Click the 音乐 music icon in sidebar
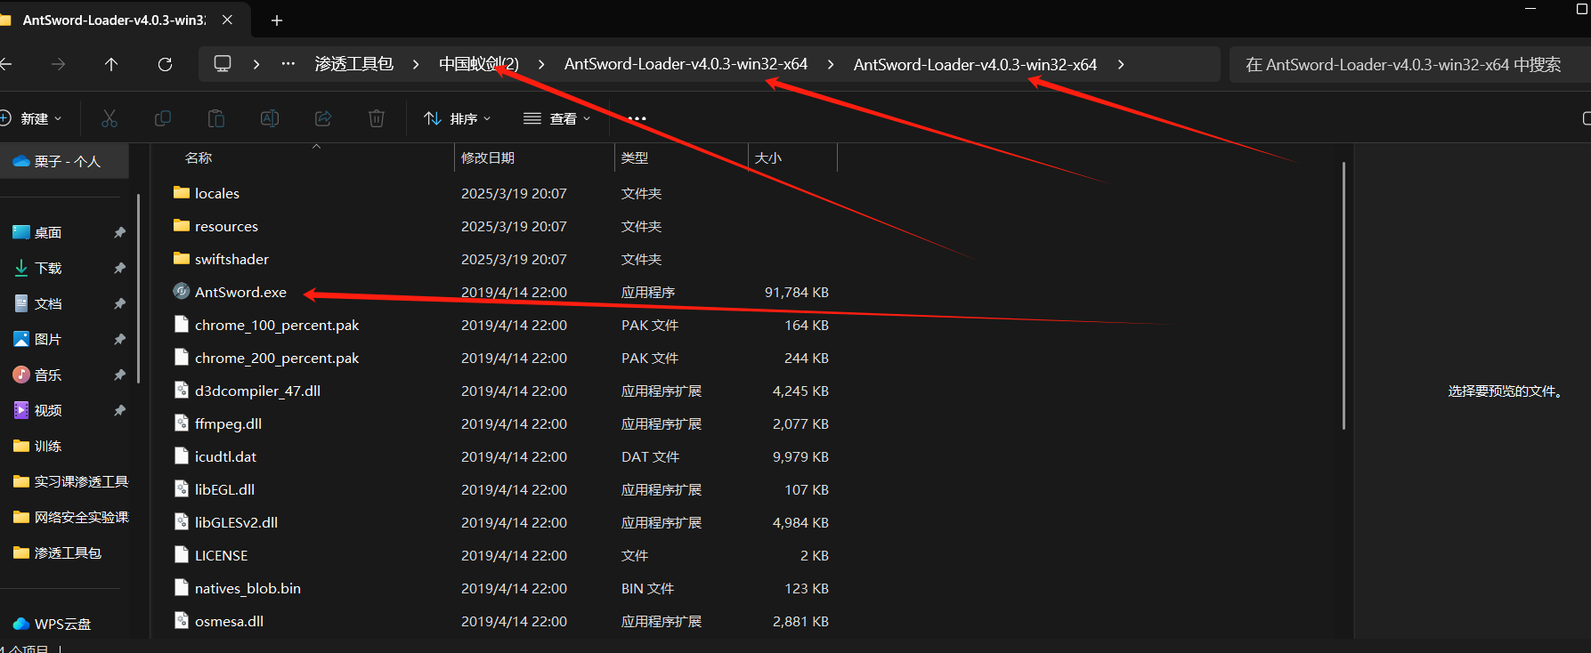This screenshot has width=1591, height=653. pyautogui.click(x=21, y=375)
